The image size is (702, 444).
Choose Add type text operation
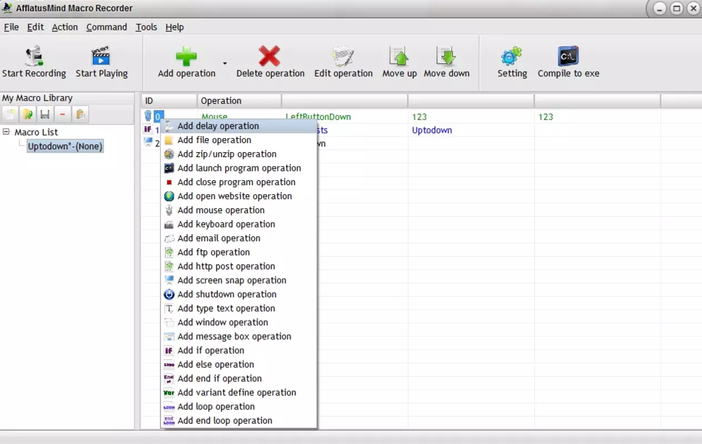tap(239, 308)
